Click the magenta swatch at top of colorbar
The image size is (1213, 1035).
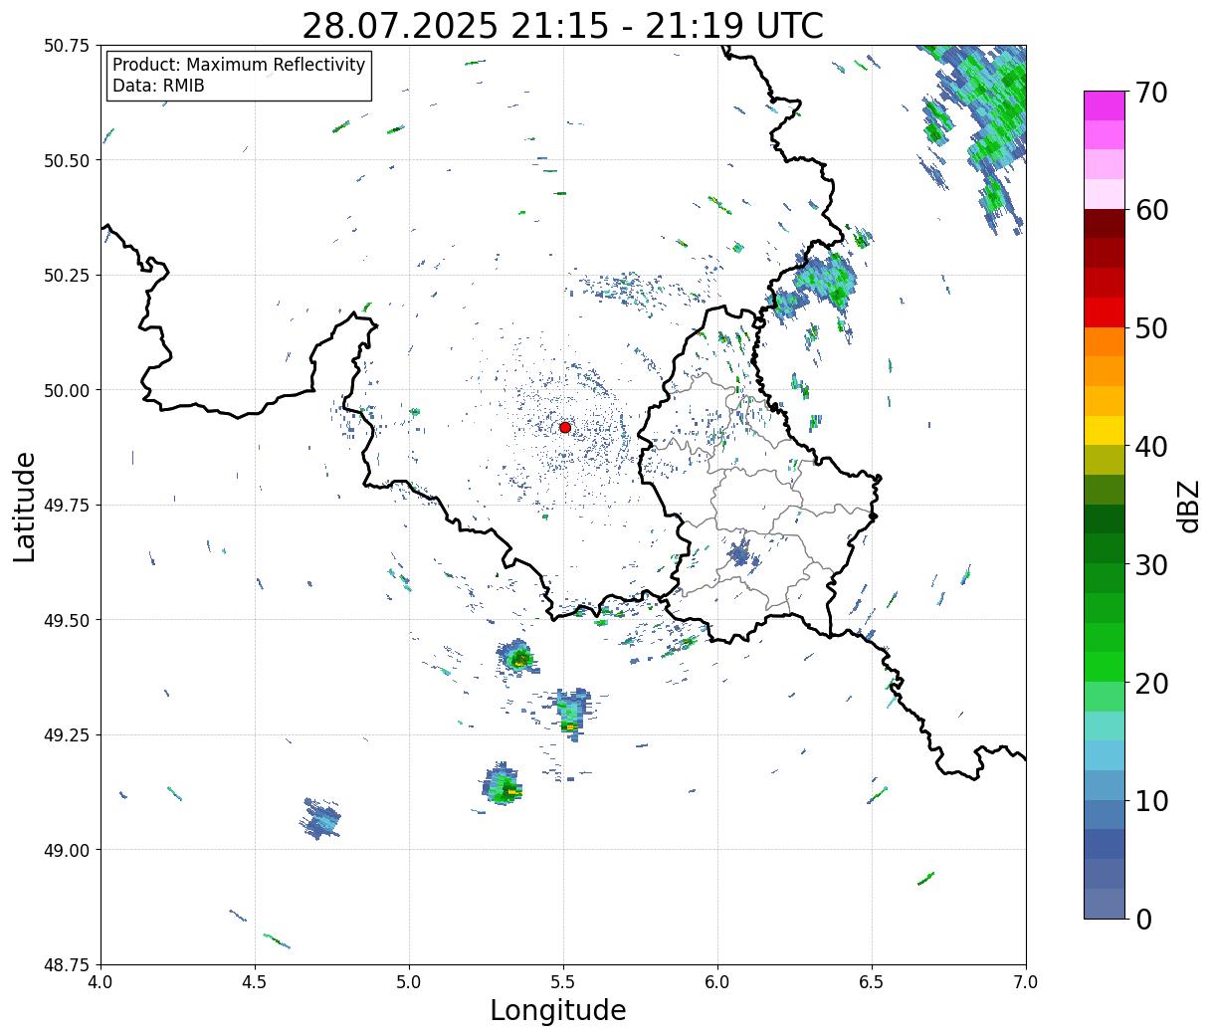point(1105,105)
